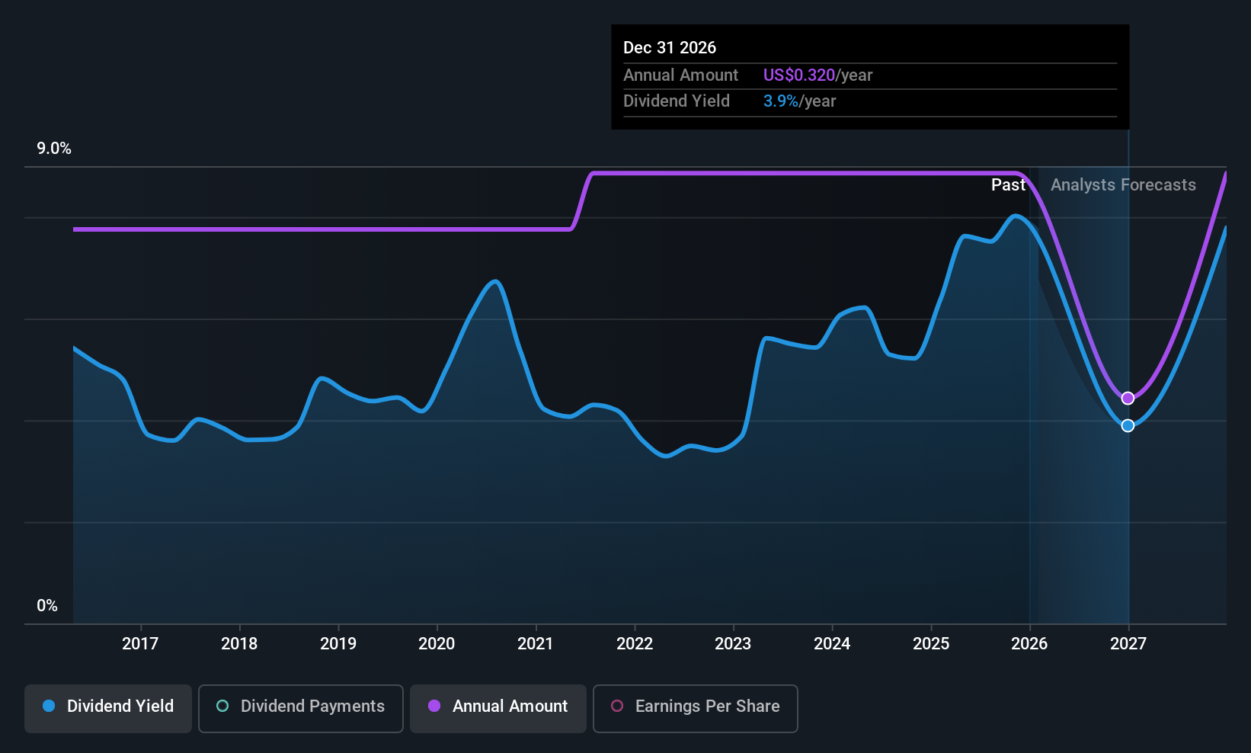Select the blue Dividend Yield data point

tap(1128, 425)
